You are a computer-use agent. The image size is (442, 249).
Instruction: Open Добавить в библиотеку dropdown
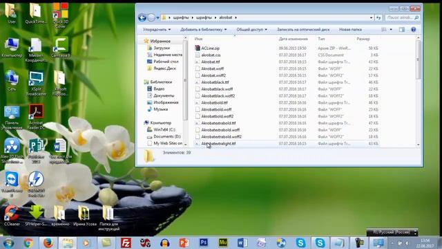pos(204,29)
